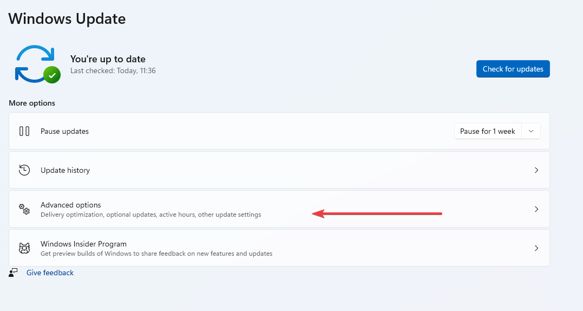Select the Advanced options title
583x311 pixels.
[x=71, y=205]
